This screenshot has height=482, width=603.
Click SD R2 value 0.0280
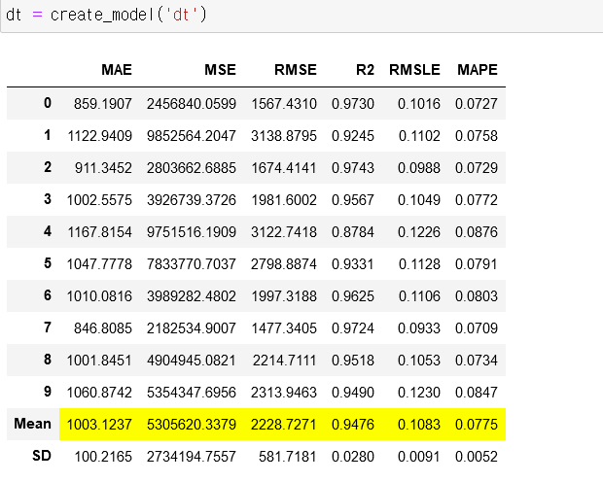click(353, 457)
